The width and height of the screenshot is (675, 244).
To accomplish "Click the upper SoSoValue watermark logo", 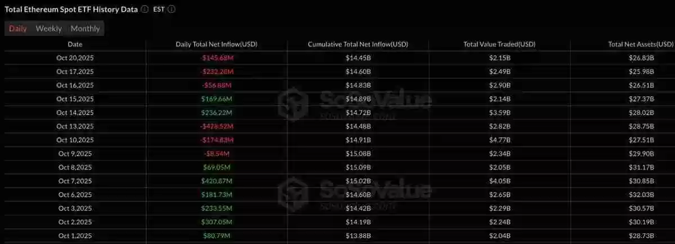I will pyautogui.click(x=294, y=103).
